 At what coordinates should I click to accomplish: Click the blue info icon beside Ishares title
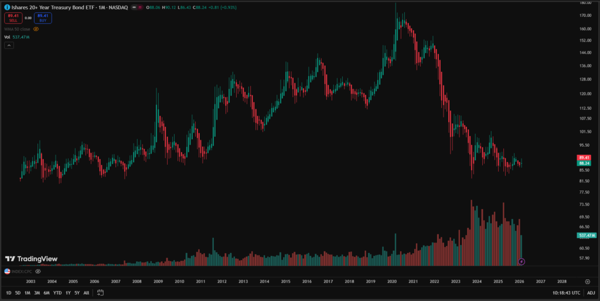[7, 7]
